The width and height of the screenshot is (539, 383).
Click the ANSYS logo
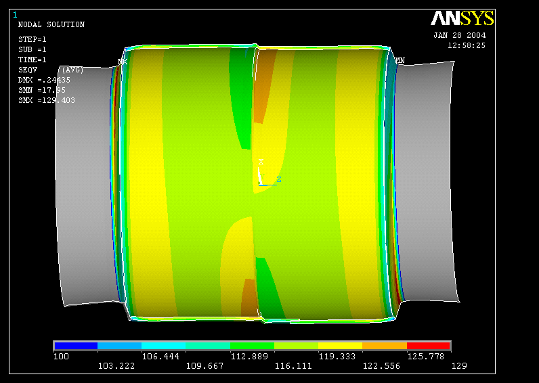click(x=462, y=18)
